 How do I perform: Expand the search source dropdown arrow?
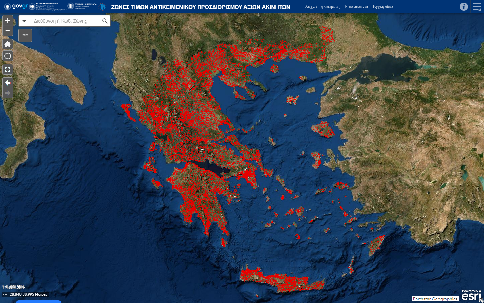tap(24, 21)
